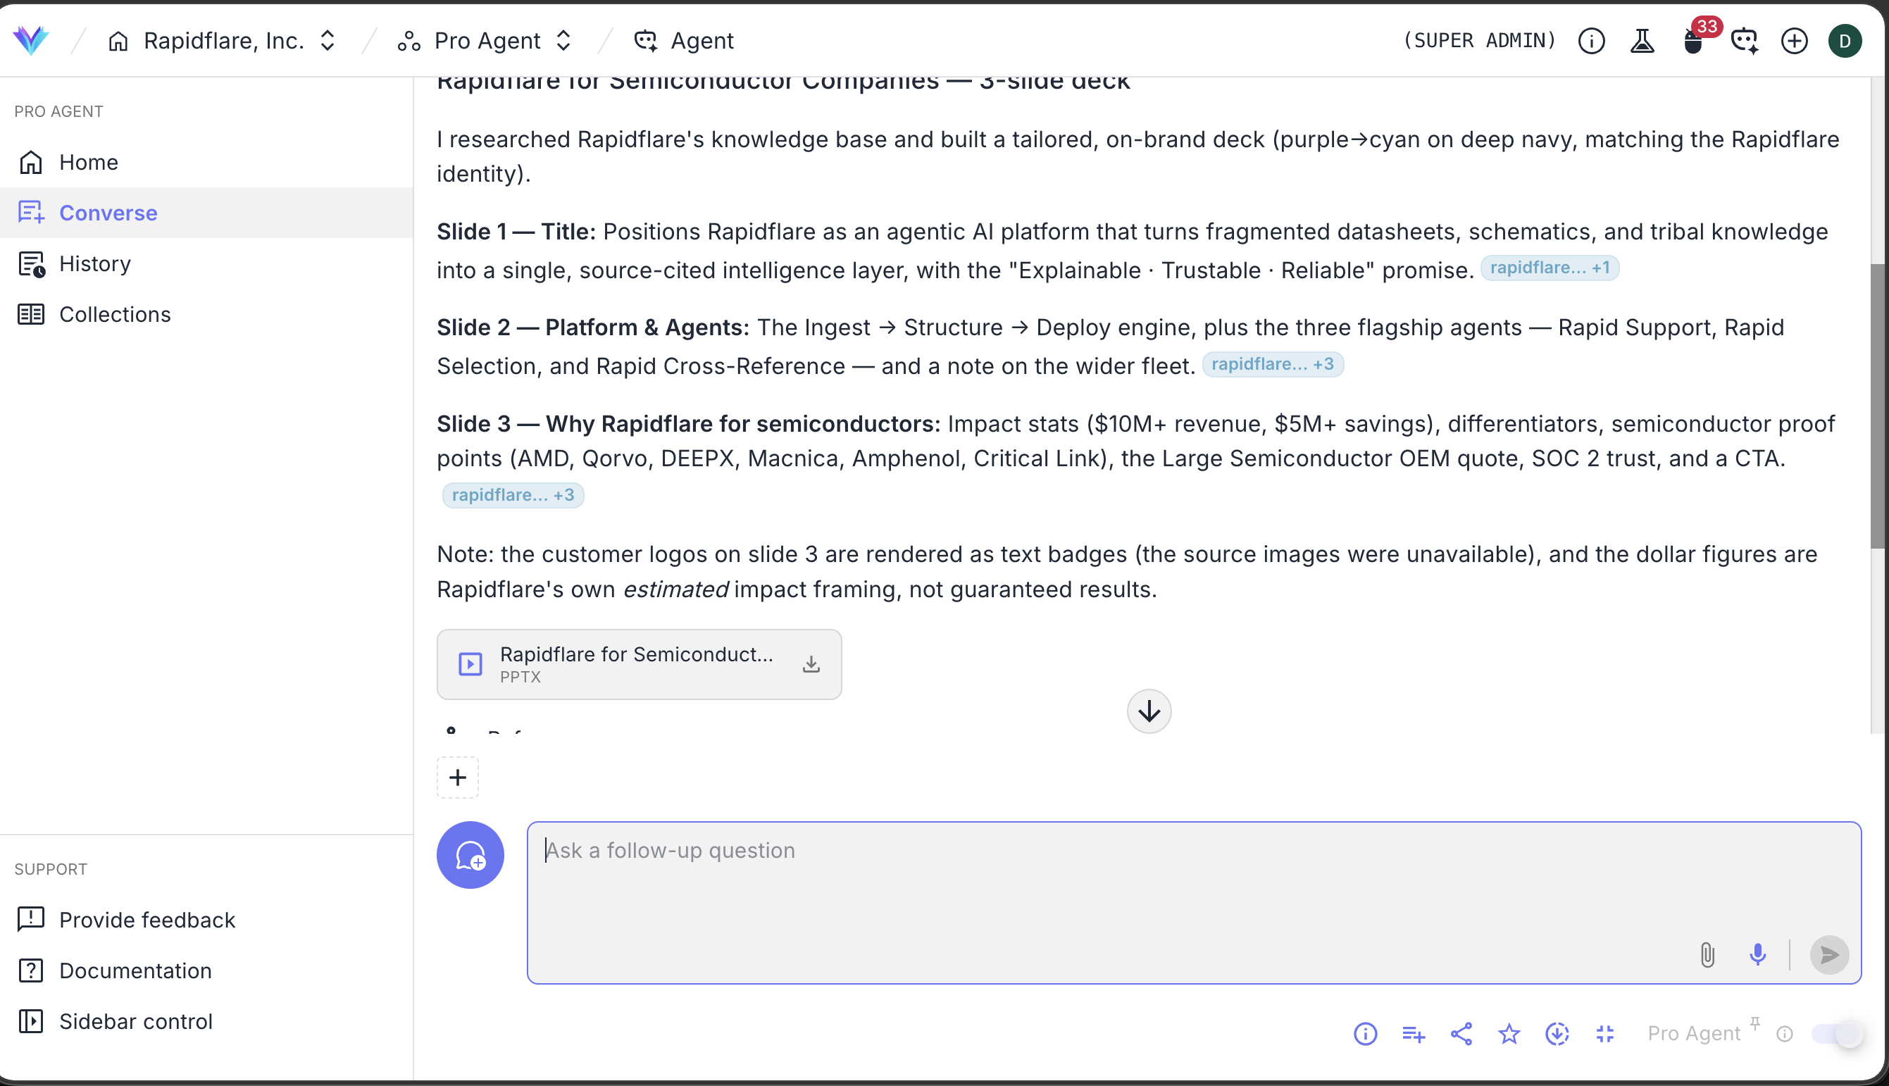Open Collections in the sidebar

pos(206,314)
